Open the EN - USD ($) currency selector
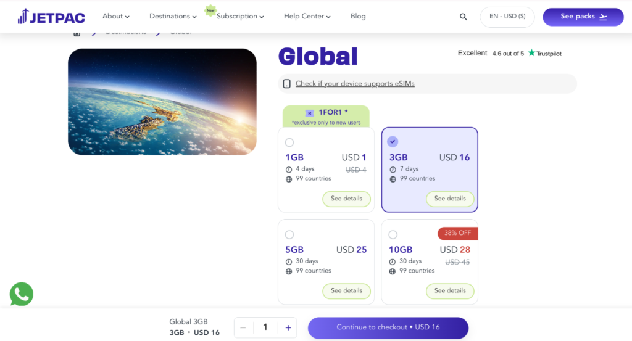632x341 pixels. point(507,17)
